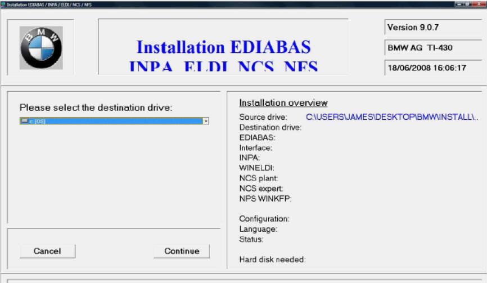Click the drive icon in destination combo box
Image resolution: width=487 pixels, height=283 pixels.
25,121
